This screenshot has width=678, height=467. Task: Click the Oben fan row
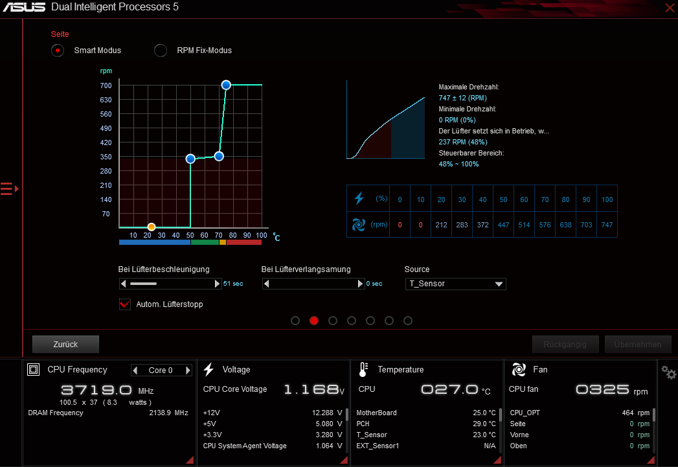580,446
